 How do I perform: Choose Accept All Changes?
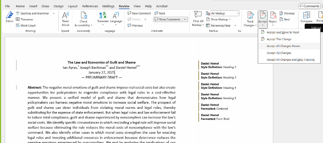(x=289, y=53)
